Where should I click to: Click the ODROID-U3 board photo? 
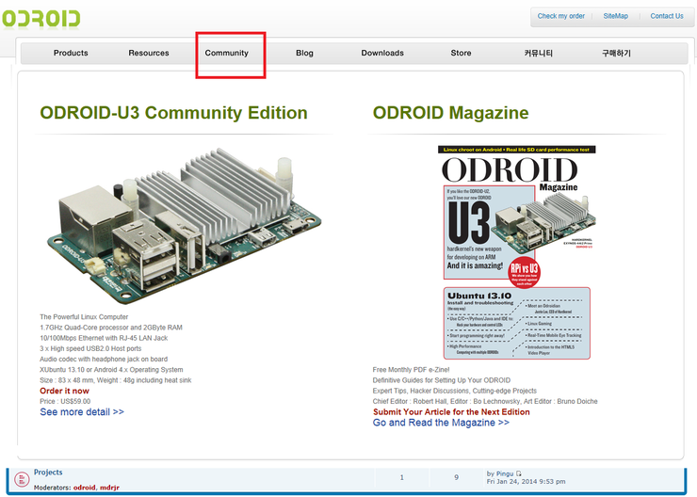185,226
